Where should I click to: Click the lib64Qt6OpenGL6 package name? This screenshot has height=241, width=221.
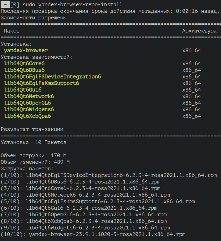click(x=28, y=103)
